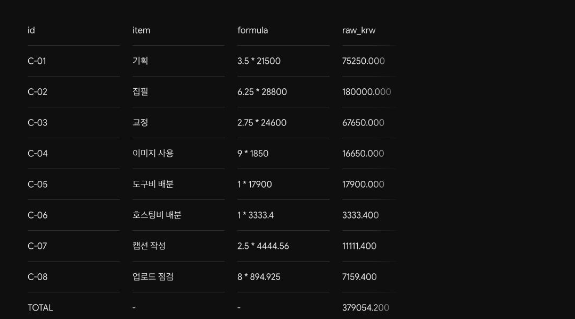The width and height of the screenshot is (575, 319).
Task: Select formula 9 * 1850
Action: click(x=253, y=154)
